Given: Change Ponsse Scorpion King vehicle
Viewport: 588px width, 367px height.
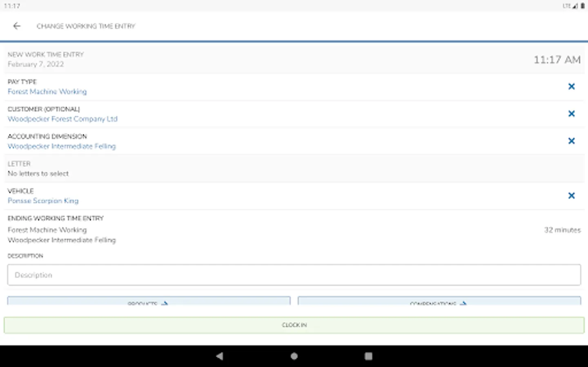Looking at the screenshot, I should 43,201.
